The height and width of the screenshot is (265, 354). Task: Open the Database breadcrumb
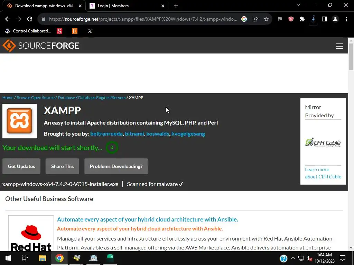[x=66, y=98]
